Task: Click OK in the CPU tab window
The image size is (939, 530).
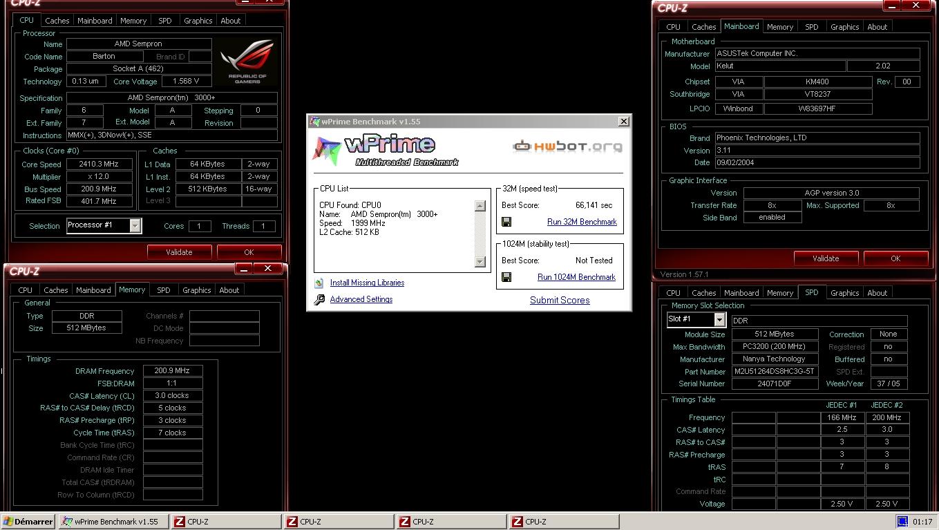Action: tap(249, 252)
